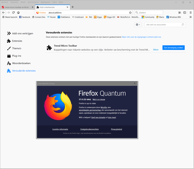Click the forward navigation arrow
This screenshot has height=169, width=194.
coord(8,13)
